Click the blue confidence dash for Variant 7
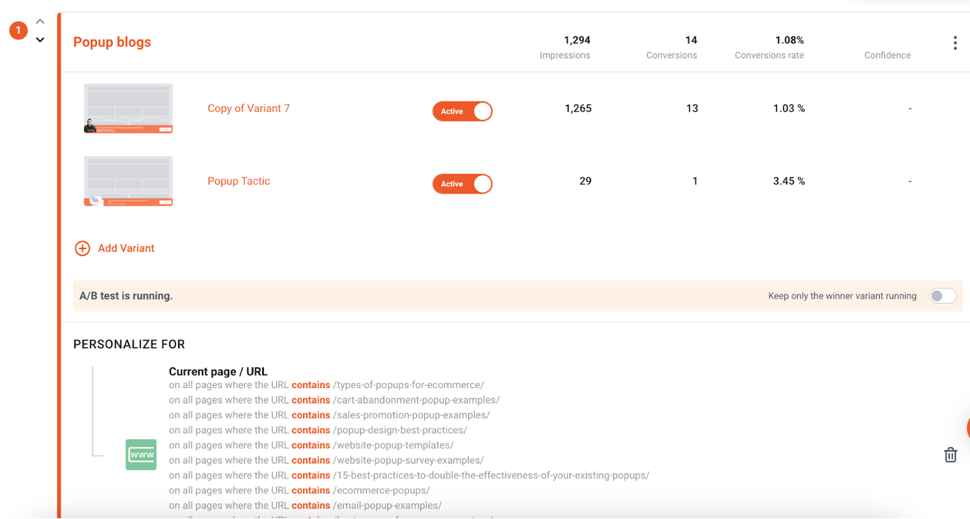 [910, 109]
